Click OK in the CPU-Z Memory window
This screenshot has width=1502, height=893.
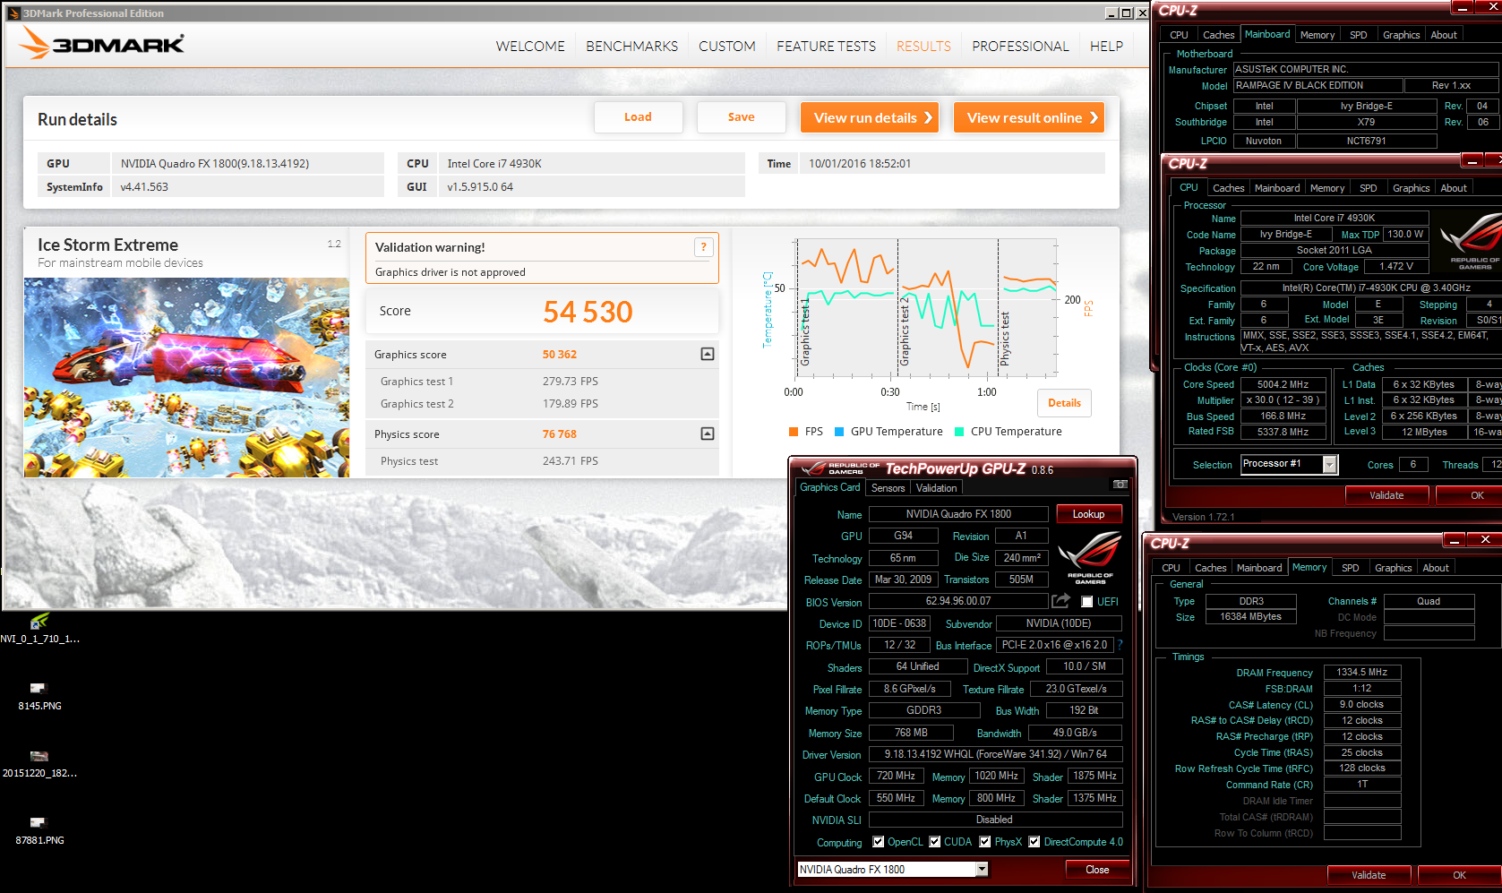click(x=1459, y=875)
